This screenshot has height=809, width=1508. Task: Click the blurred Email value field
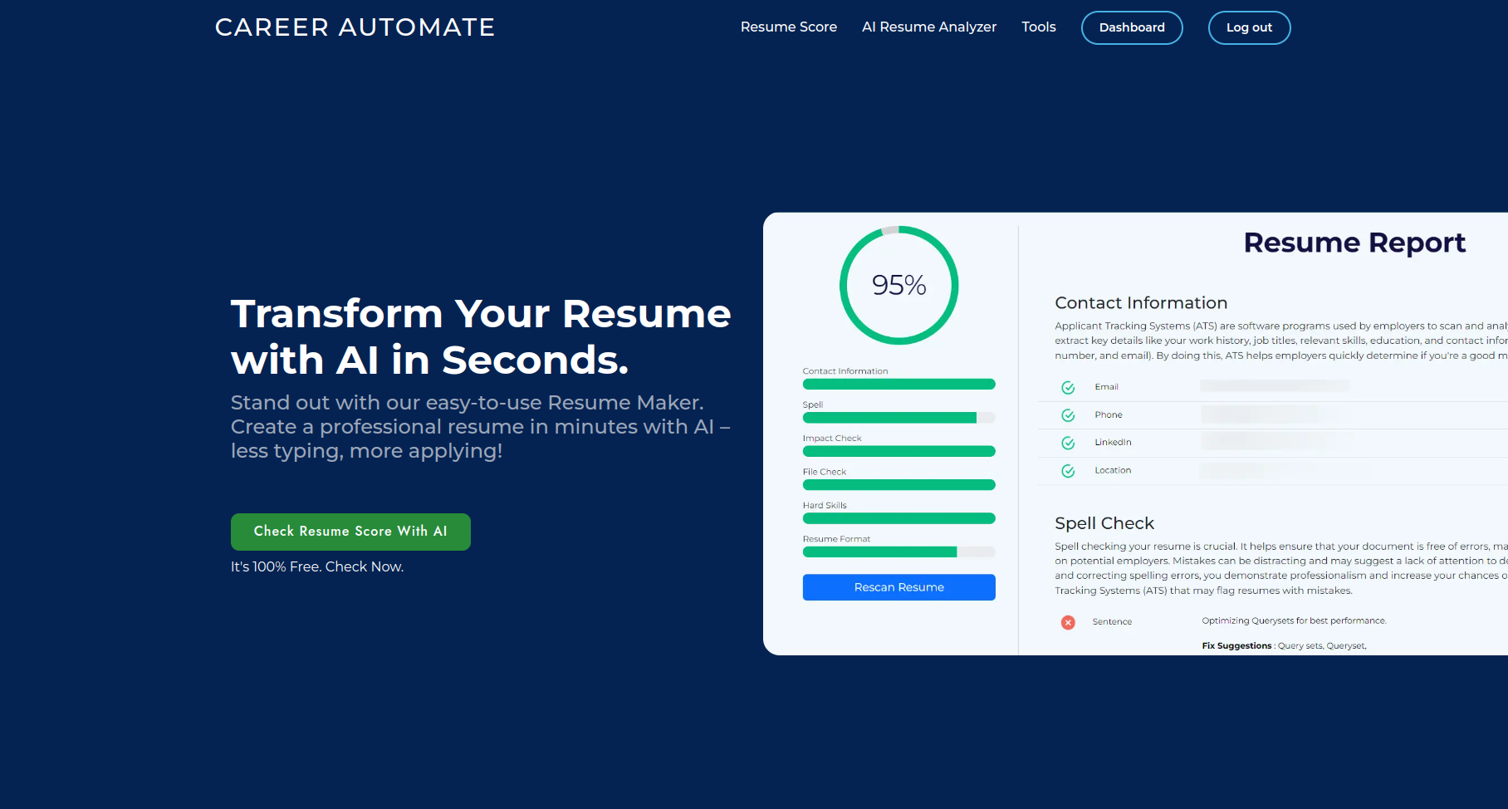[1275, 385]
